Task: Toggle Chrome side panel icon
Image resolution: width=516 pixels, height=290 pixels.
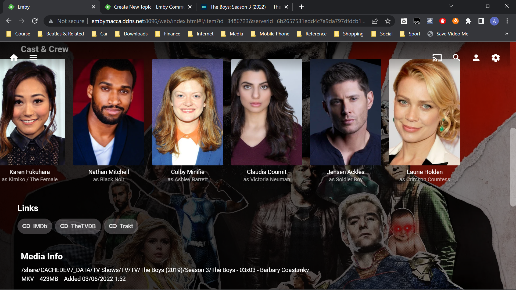Action: click(481, 21)
